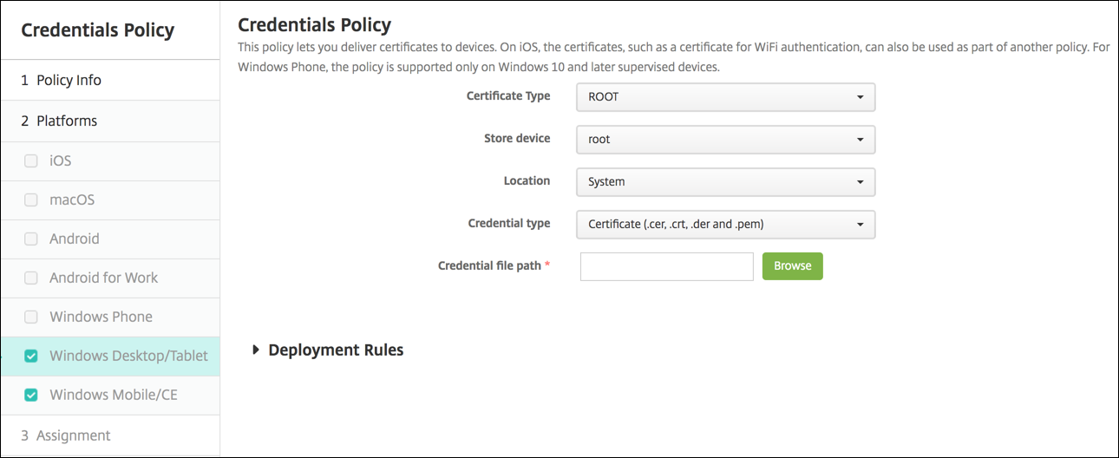Open the Credential type dropdown
This screenshot has width=1119, height=458.
pyautogui.click(x=725, y=224)
